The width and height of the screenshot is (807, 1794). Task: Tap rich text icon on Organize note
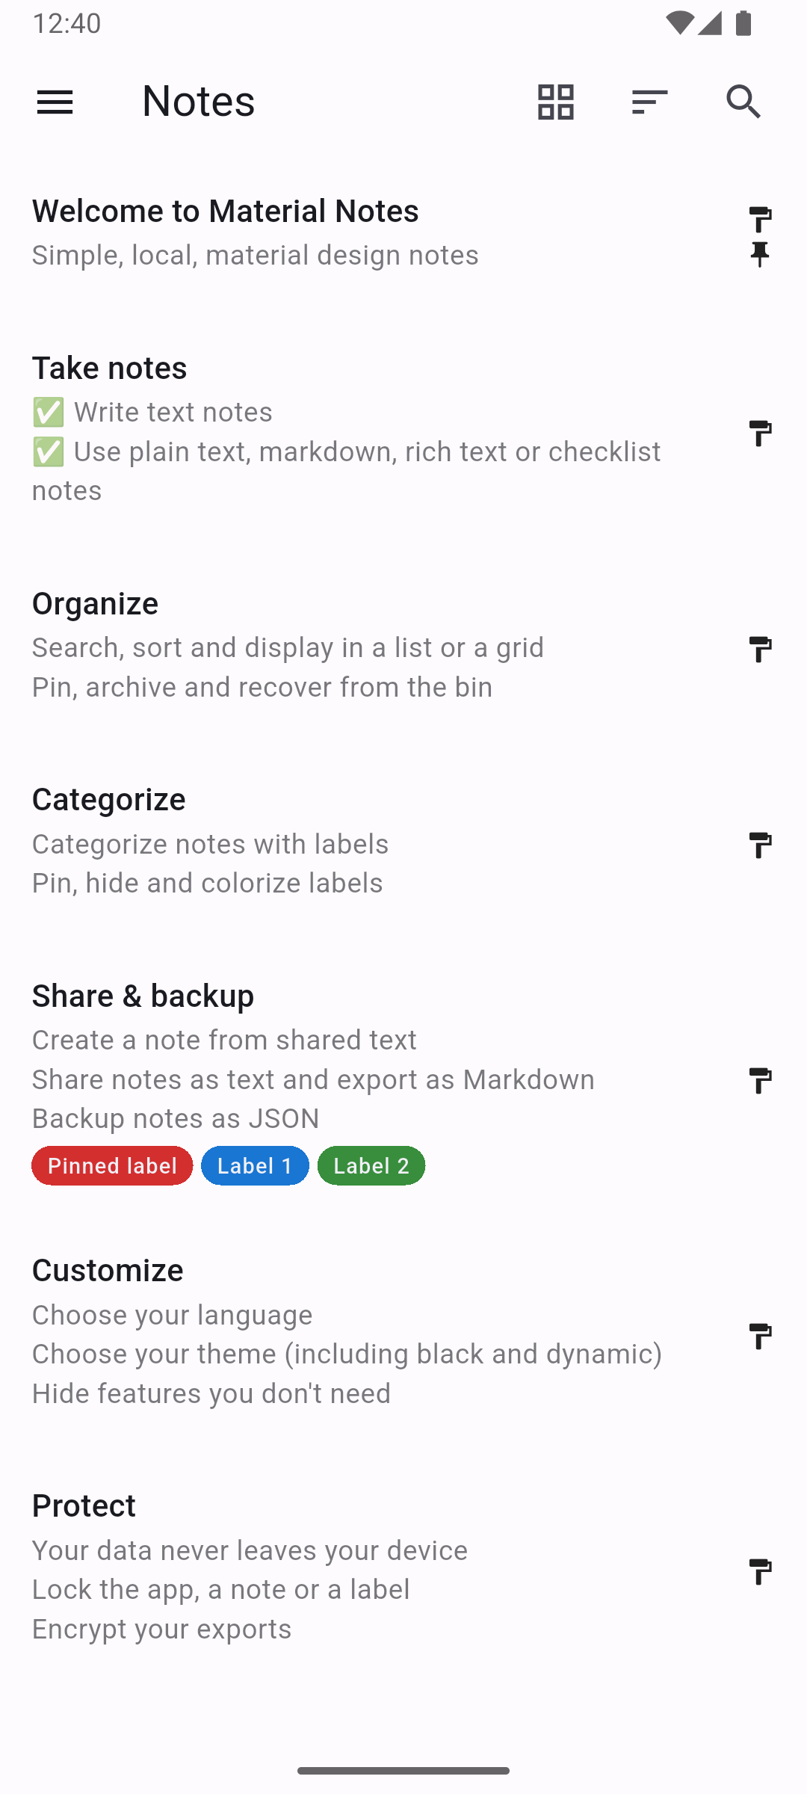click(x=760, y=649)
